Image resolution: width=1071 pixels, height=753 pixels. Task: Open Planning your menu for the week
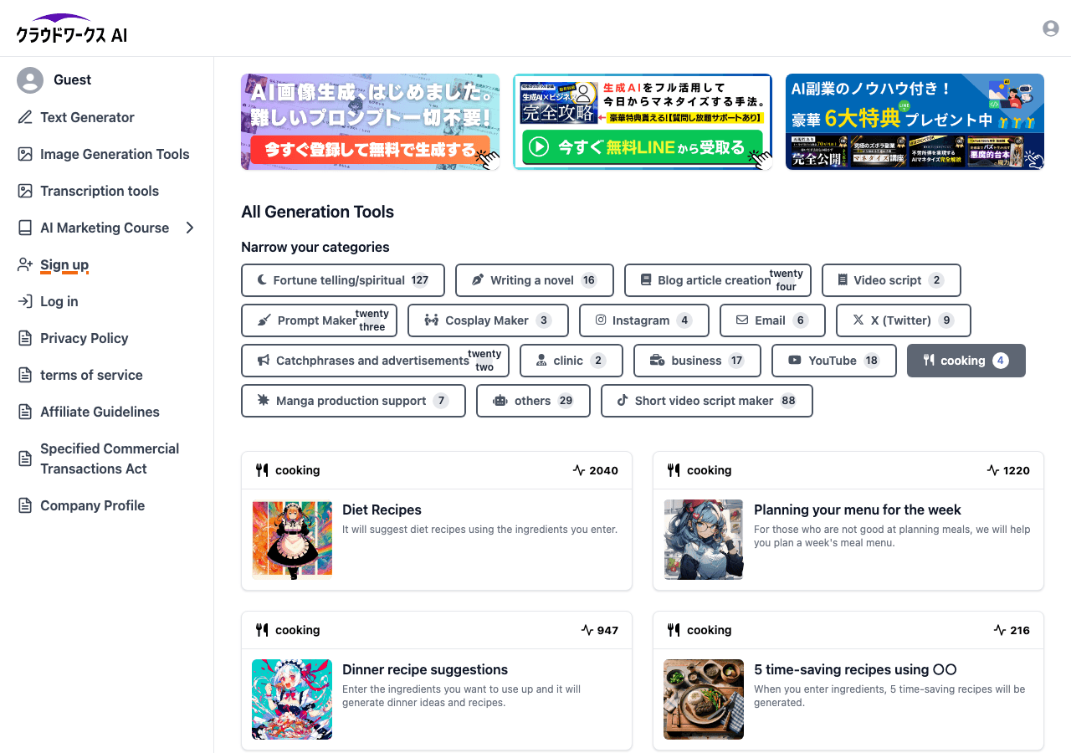[x=858, y=510]
